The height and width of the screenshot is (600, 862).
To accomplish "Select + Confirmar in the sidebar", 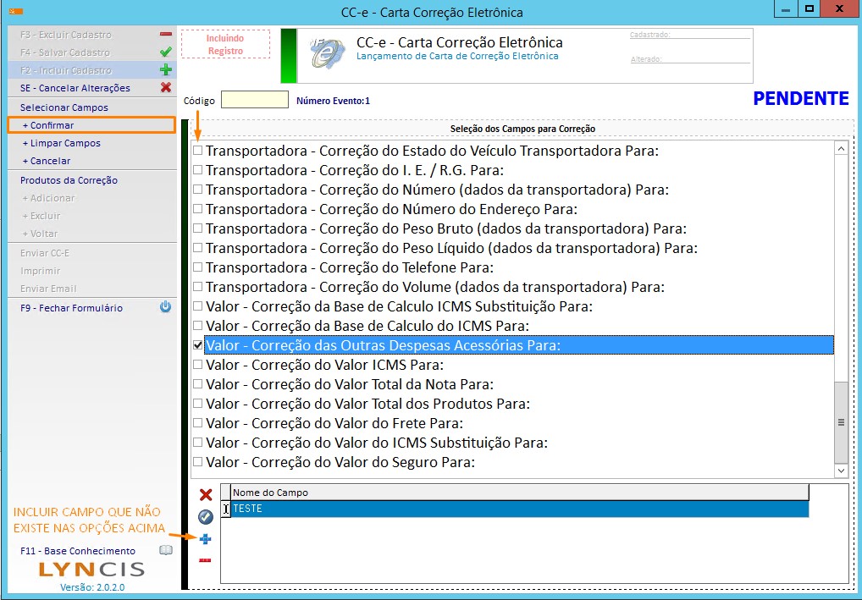I will coord(52,125).
